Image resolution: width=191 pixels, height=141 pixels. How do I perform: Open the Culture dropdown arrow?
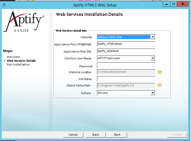point(153,93)
